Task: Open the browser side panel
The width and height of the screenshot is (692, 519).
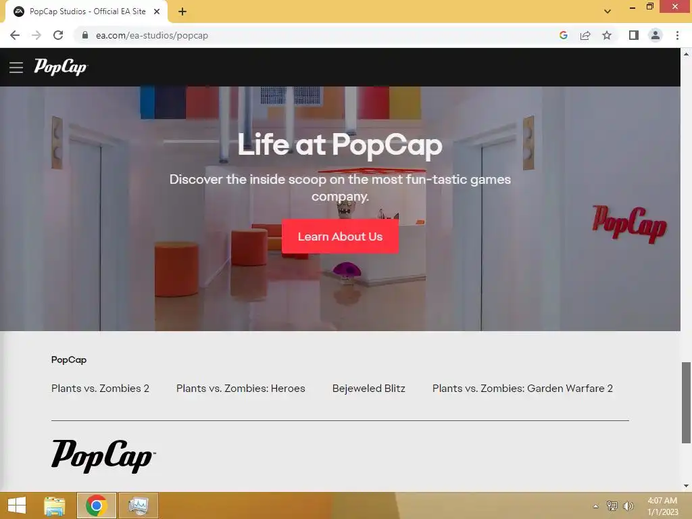Action: click(634, 35)
